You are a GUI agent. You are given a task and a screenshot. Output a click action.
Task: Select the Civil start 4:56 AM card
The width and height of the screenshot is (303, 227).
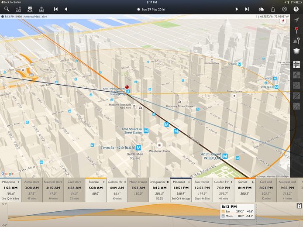click(x=74, y=190)
